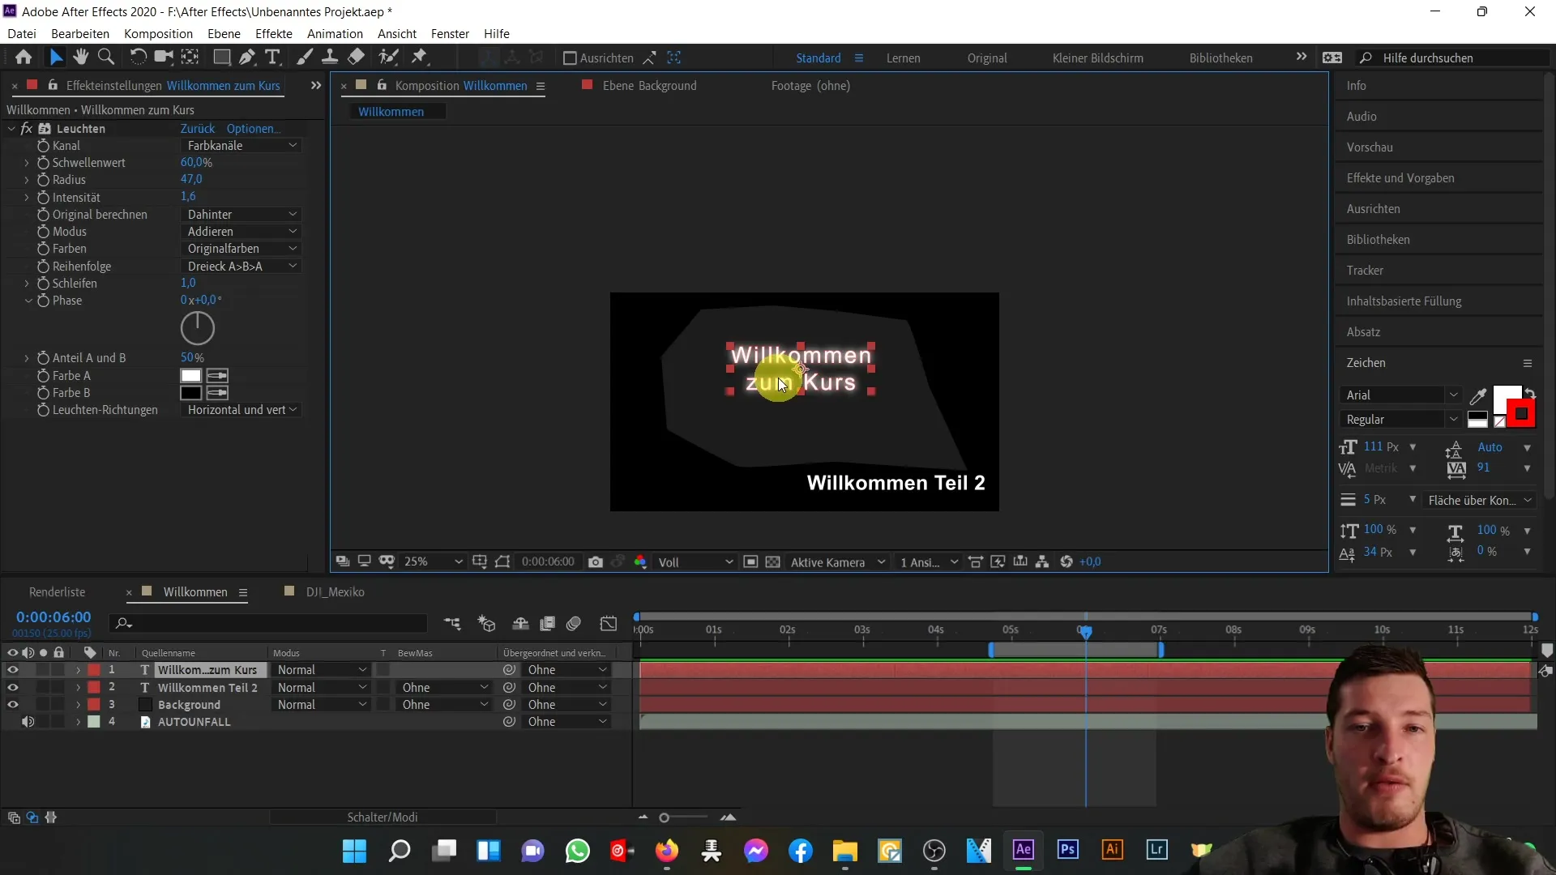1556x875 pixels.
Task: Select the Puppet Pin tool
Action: [419, 58]
